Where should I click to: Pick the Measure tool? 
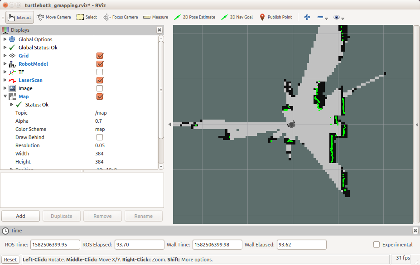click(x=155, y=17)
